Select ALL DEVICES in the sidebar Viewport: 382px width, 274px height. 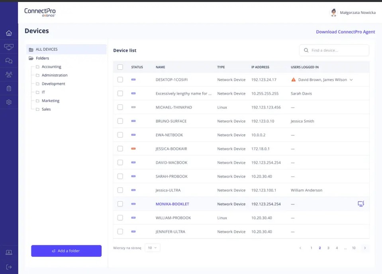66,49
